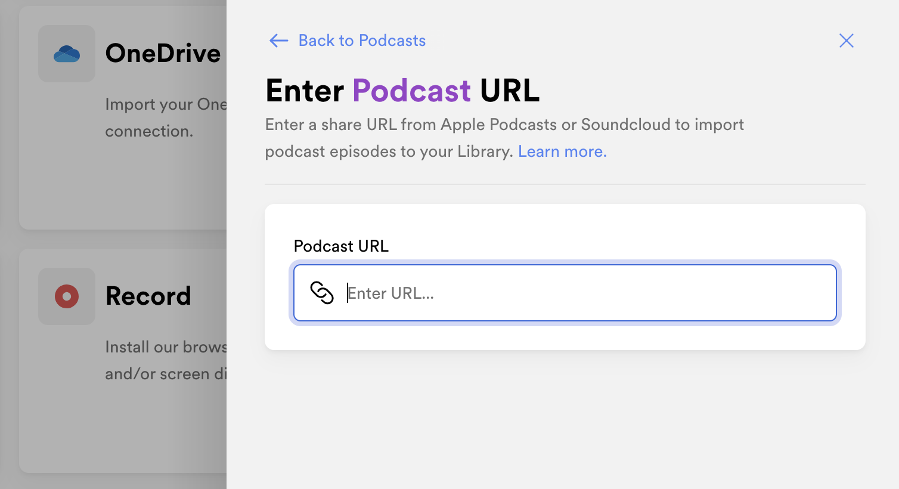Click the chain link icon in URL field
Viewport: 899px width, 489px height.
[322, 293]
